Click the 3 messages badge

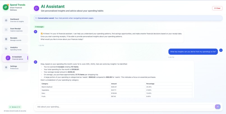(39, 27)
